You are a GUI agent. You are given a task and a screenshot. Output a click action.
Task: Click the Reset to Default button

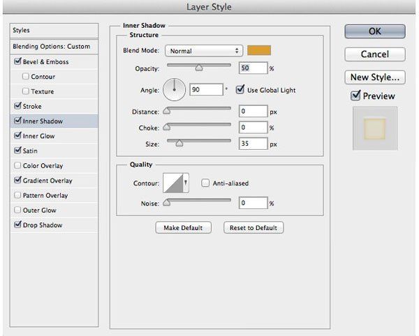253,228
